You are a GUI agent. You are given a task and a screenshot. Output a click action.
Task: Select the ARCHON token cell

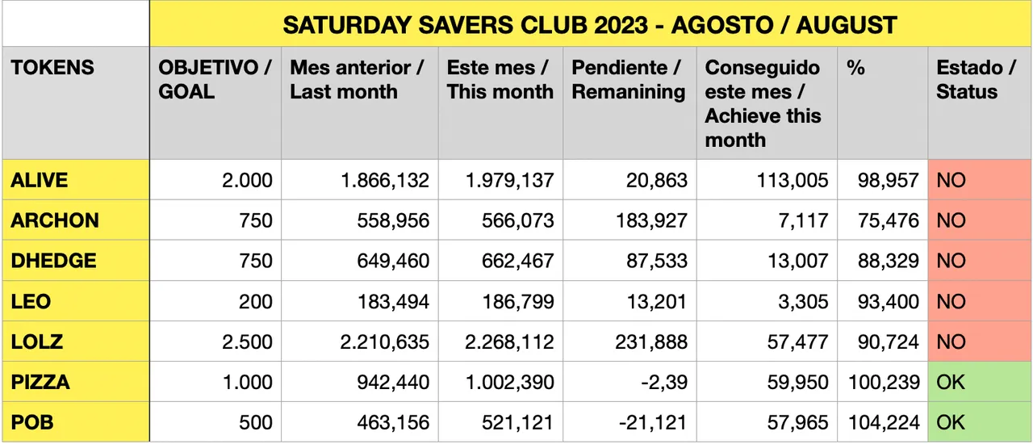pos(55,220)
